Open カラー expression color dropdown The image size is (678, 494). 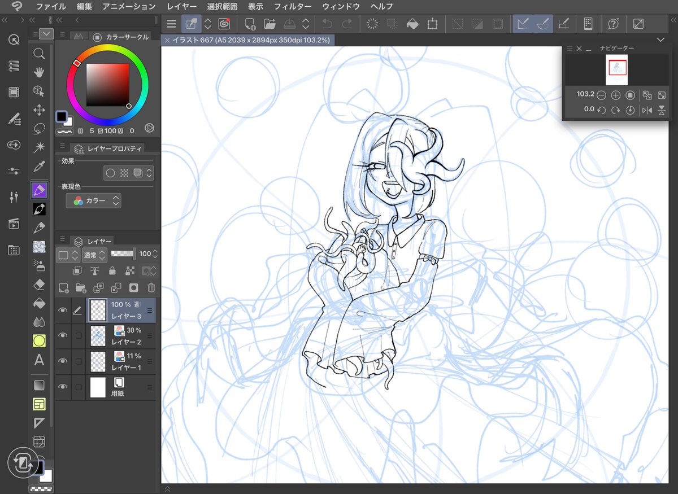[93, 200]
